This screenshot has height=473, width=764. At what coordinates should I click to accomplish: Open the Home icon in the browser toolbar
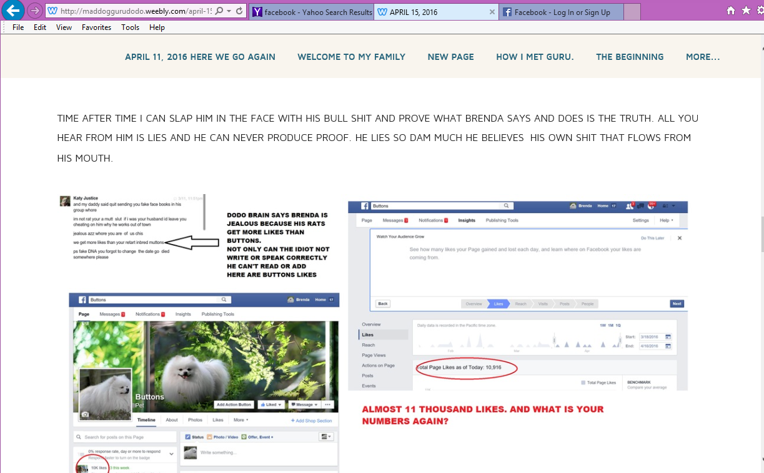(x=731, y=11)
